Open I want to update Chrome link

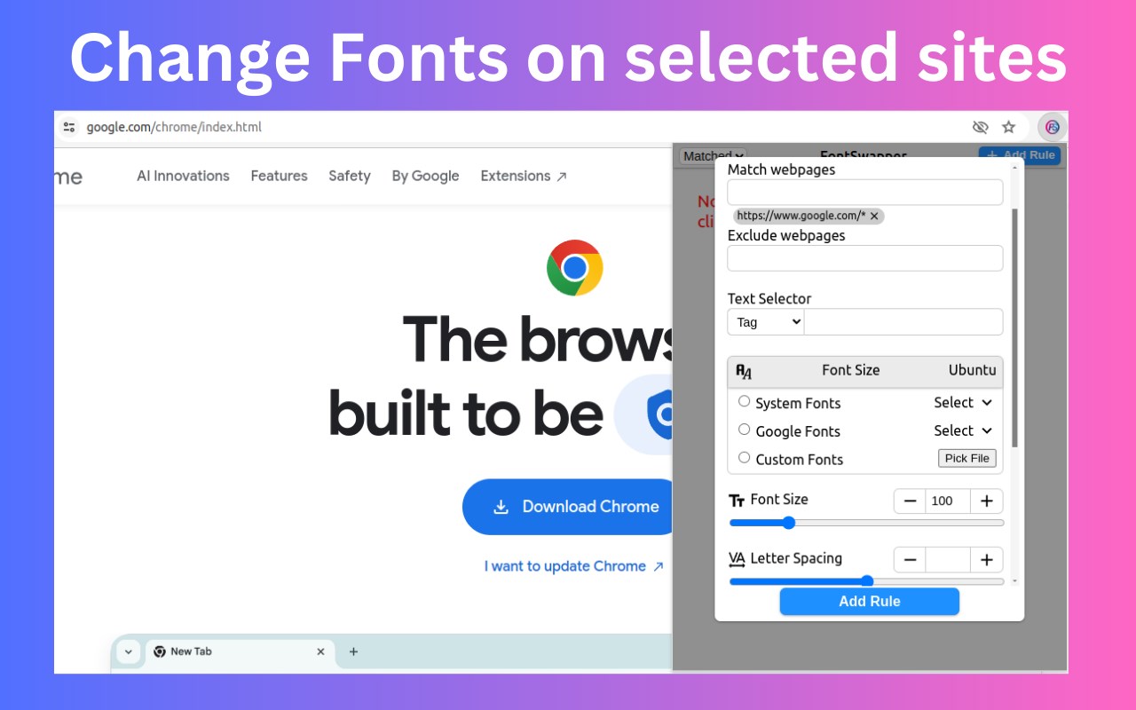pyautogui.click(x=574, y=566)
